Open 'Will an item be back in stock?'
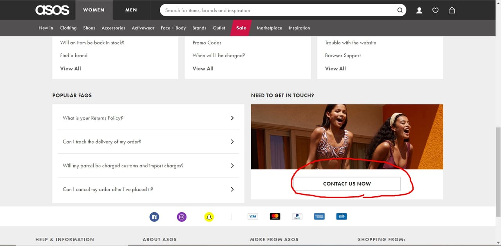The height and width of the screenshot is (246, 501). (x=92, y=43)
